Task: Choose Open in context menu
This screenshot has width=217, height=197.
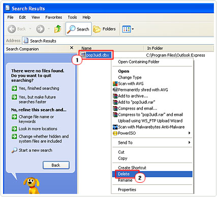Action: pos(123,71)
